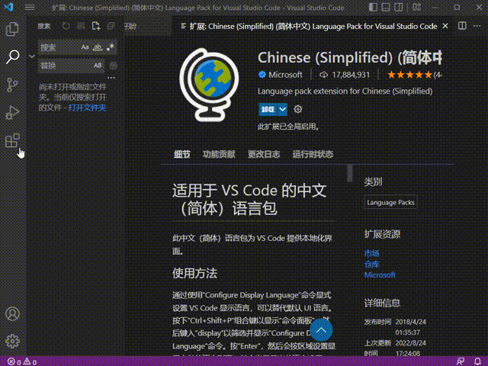Collapse all search results icon
The image size is (488, 366).
coord(111,26)
